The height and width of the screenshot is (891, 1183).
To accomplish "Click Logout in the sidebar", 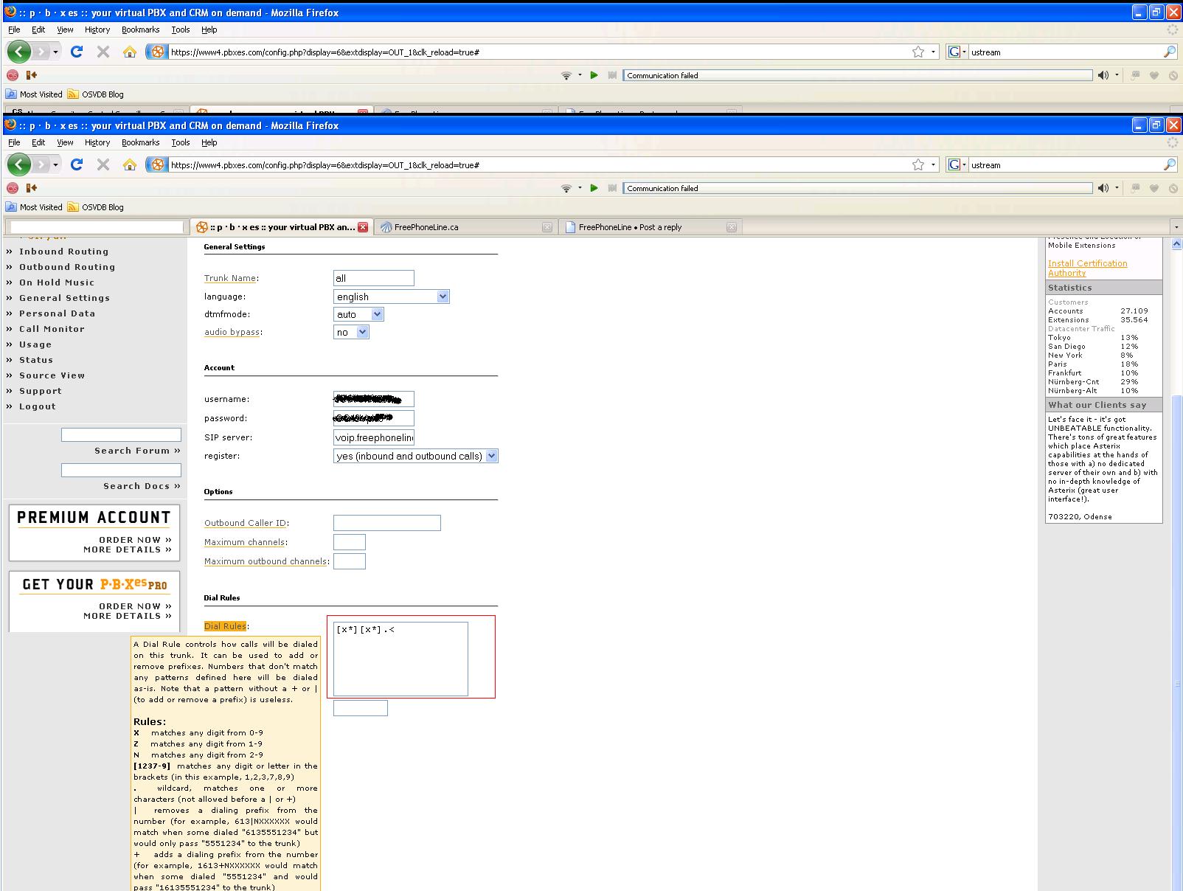I will click(38, 406).
